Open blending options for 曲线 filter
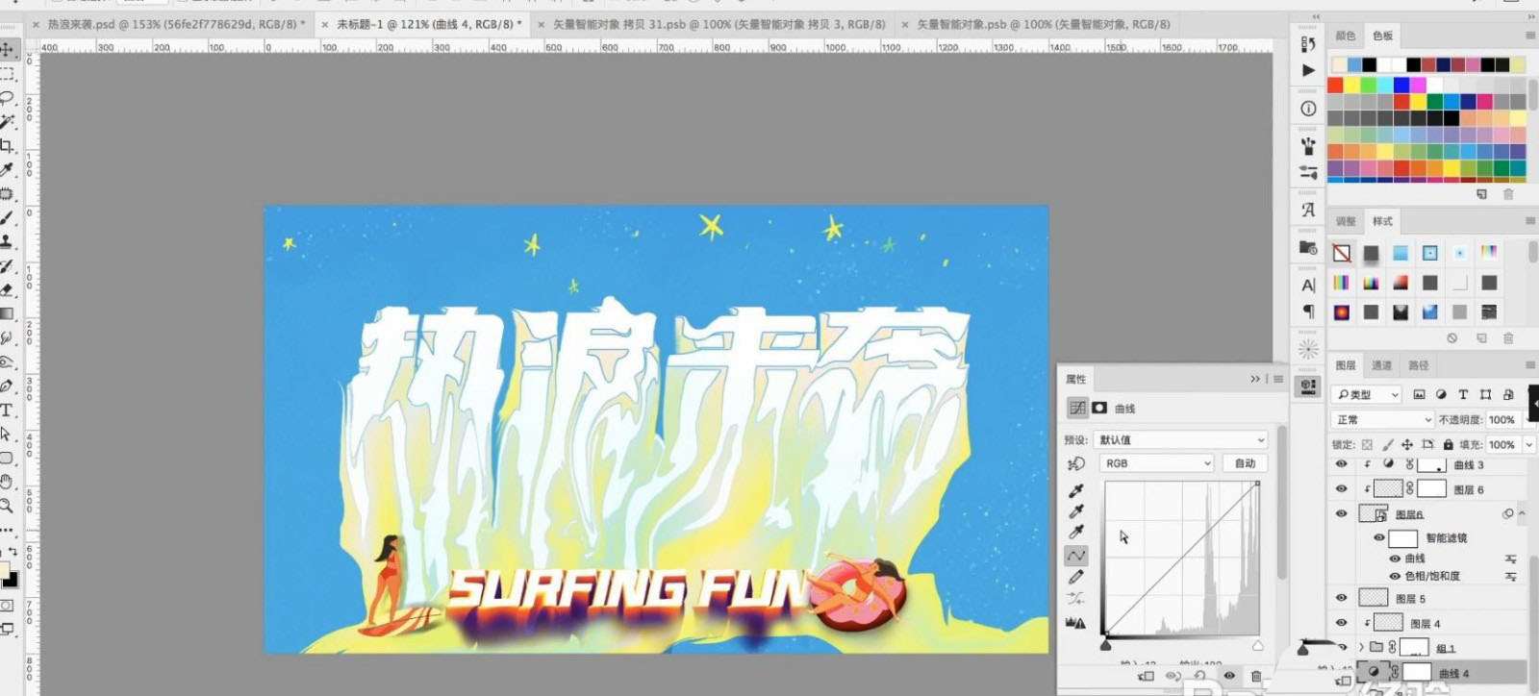 pyautogui.click(x=1510, y=559)
